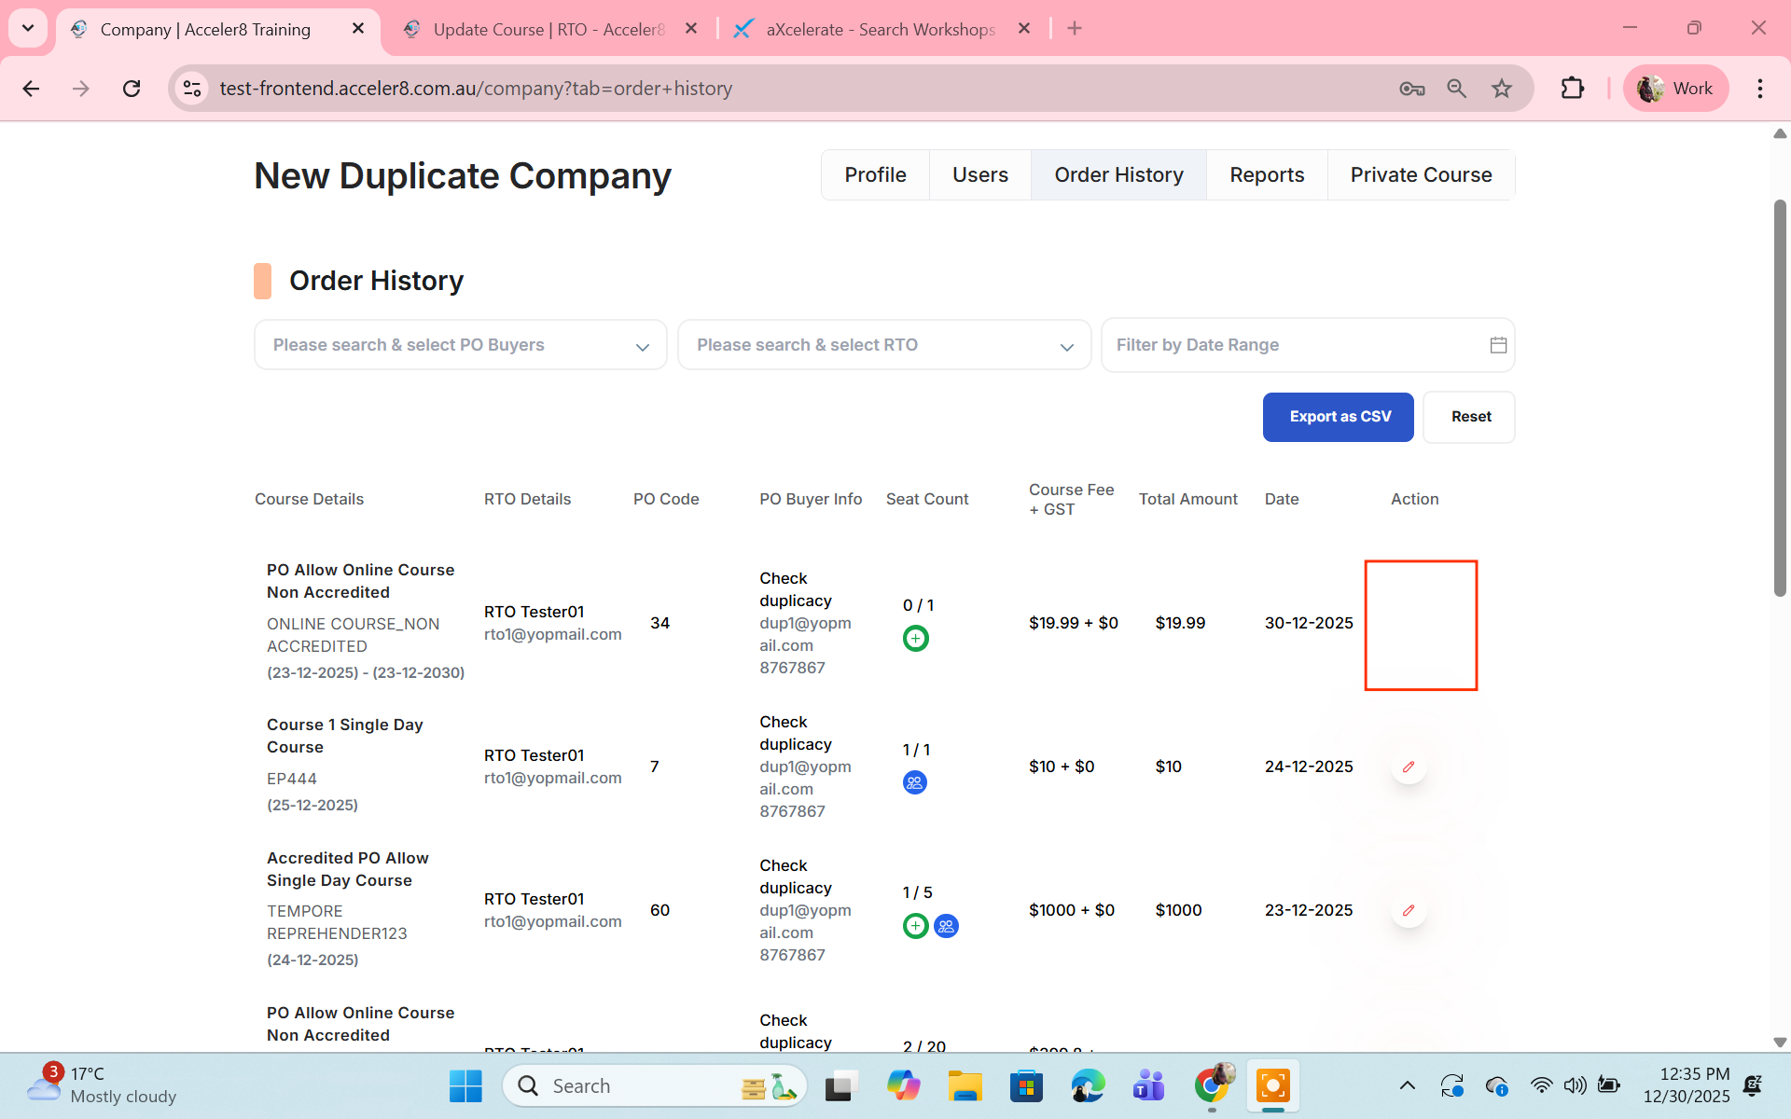Image resolution: width=1791 pixels, height=1119 pixels.
Task: Open browser Extensions puzzle icon
Action: [1572, 89]
